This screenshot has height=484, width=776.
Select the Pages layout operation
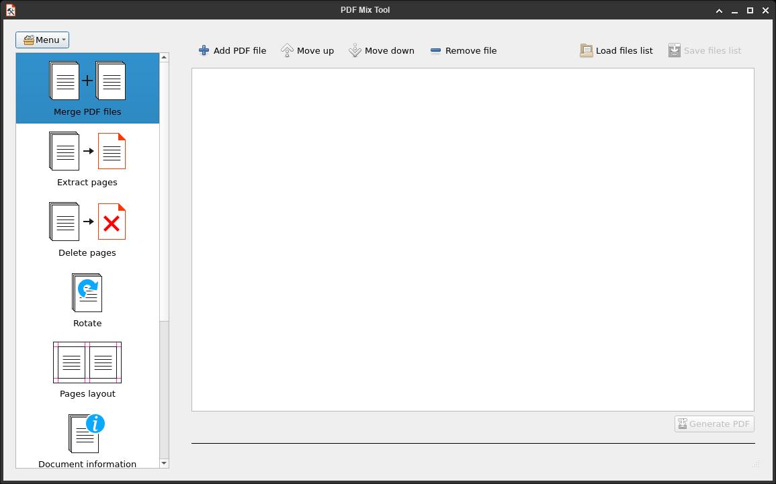pyautogui.click(x=87, y=371)
